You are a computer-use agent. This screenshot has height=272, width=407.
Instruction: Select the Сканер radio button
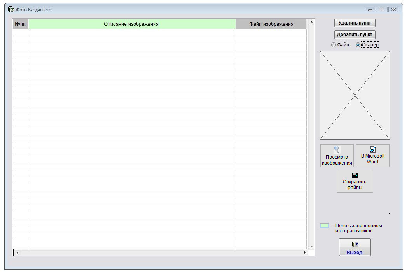pyautogui.click(x=358, y=45)
